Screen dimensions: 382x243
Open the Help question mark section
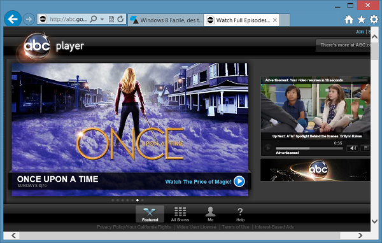coord(240,214)
